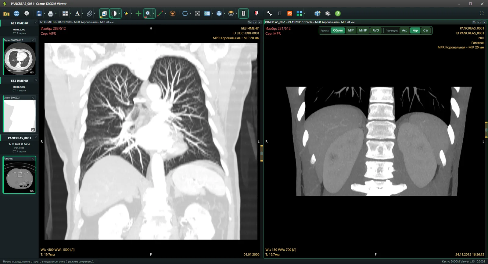The image size is (488, 264).
Task: Click the orange VS compare icon
Action: point(290,13)
